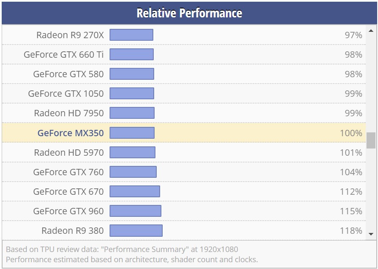Image resolution: width=378 pixels, height=269 pixels.
Task: Open the GeForce GTX 670 entry
Action: coord(69,191)
